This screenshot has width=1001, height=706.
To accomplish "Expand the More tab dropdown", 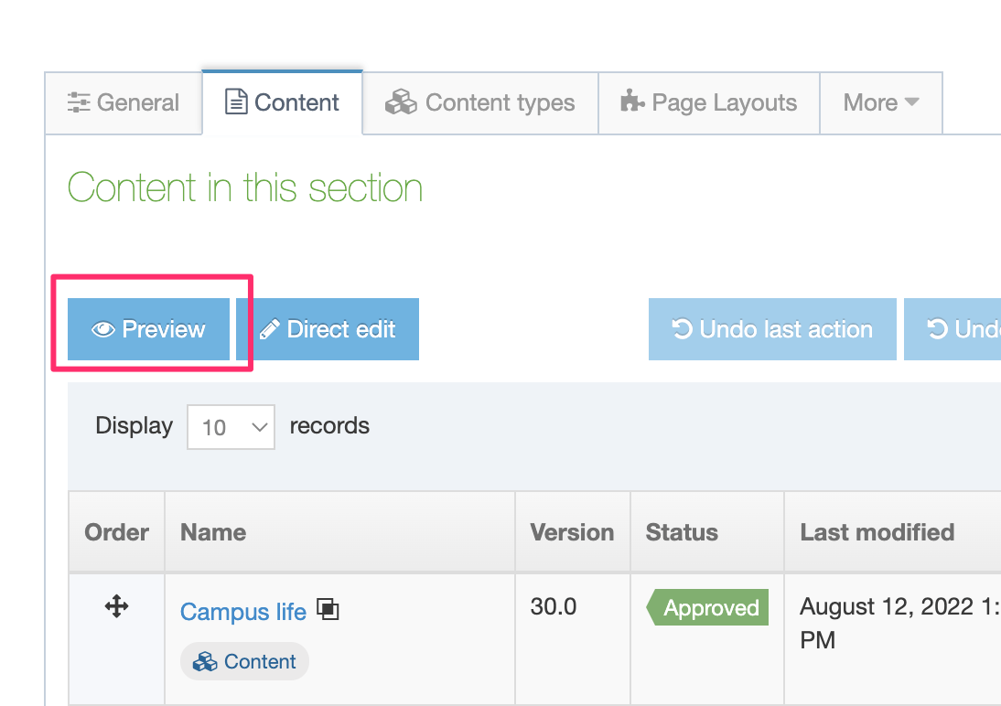I will 880,102.
